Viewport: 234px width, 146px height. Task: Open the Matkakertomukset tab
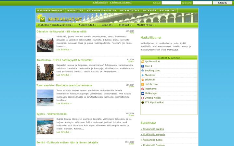tap(51, 10)
